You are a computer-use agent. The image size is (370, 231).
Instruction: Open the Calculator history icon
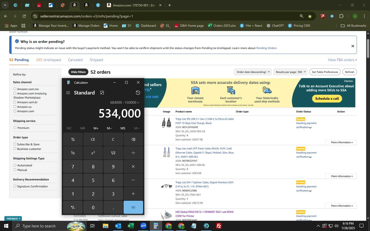point(138,93)
